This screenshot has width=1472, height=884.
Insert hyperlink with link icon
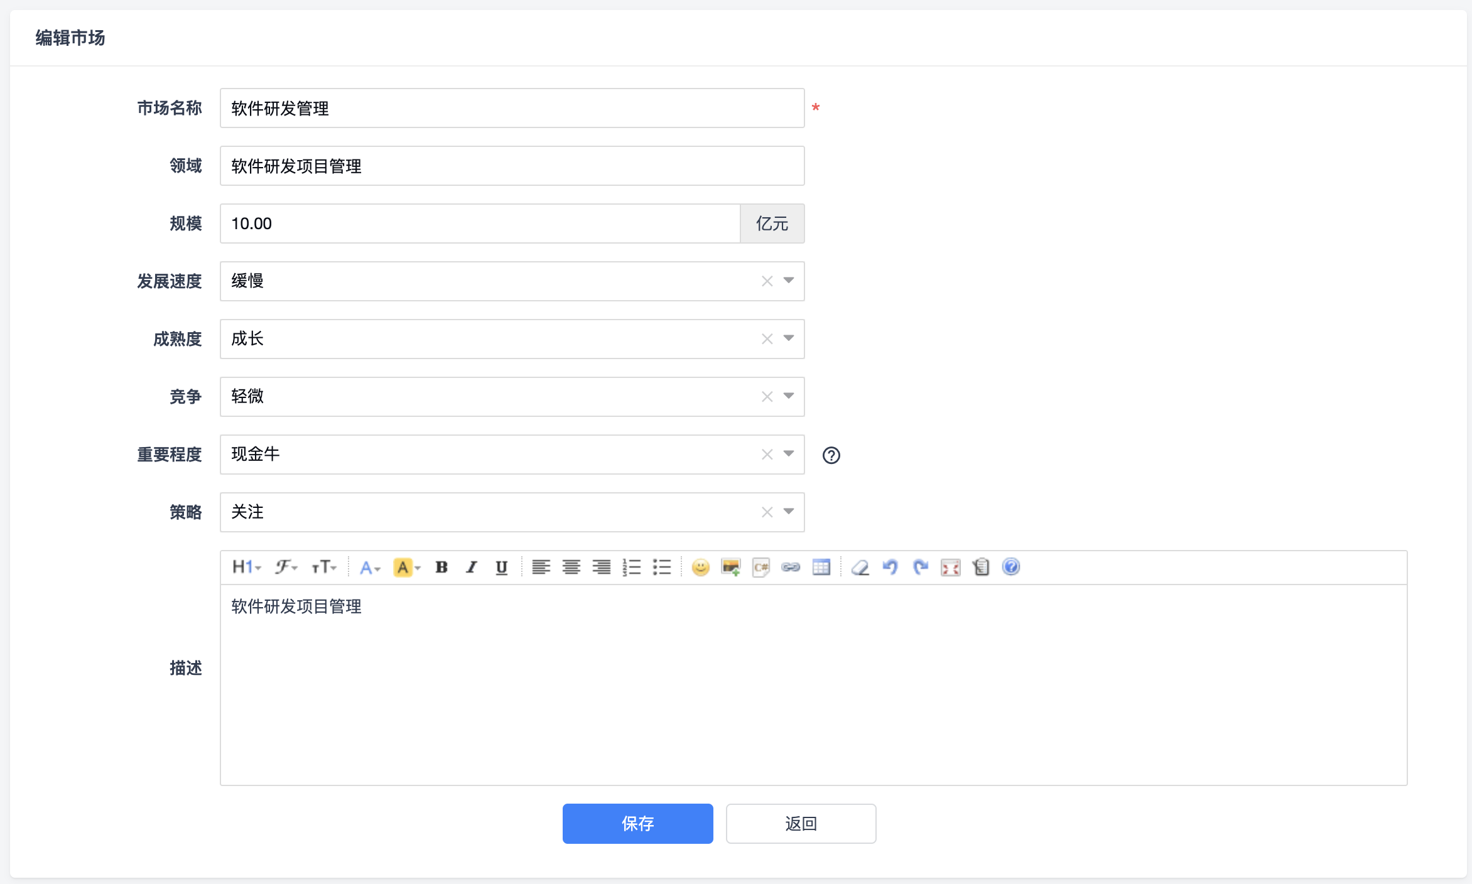[x=791, y=567]
